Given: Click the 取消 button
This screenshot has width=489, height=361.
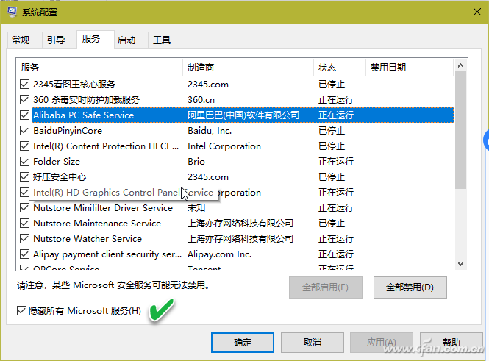Looking at the screenshot, I should [x=313, y=343].
